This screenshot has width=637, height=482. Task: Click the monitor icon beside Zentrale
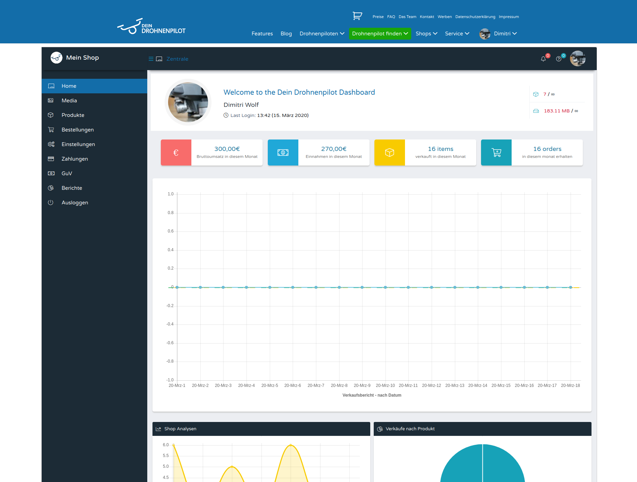tap(159, 59)
